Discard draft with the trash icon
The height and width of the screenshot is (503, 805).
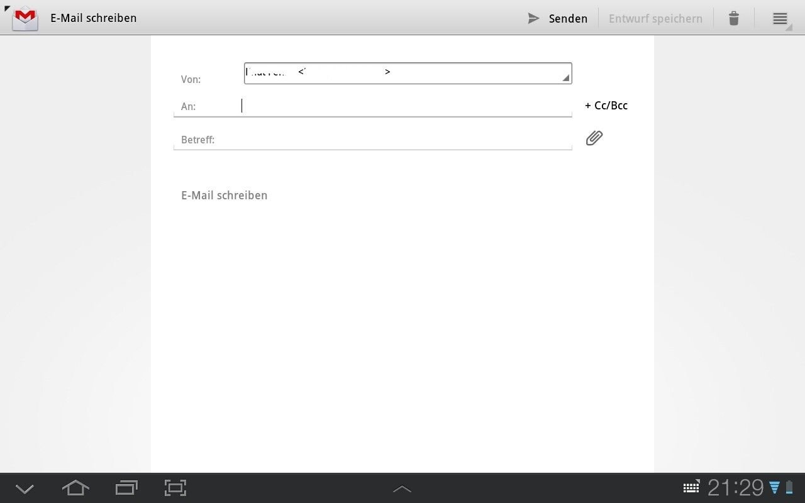point(733,18)
